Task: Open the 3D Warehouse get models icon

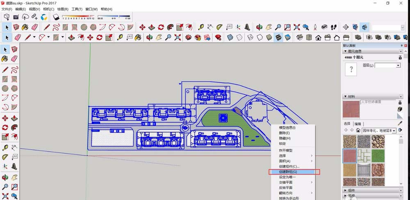Action: coord(7,17)
